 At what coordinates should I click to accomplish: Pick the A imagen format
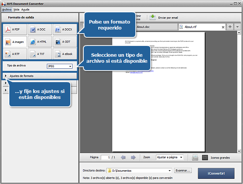15,42
